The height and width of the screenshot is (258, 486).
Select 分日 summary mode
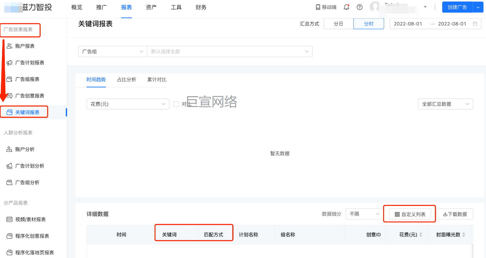338,24
